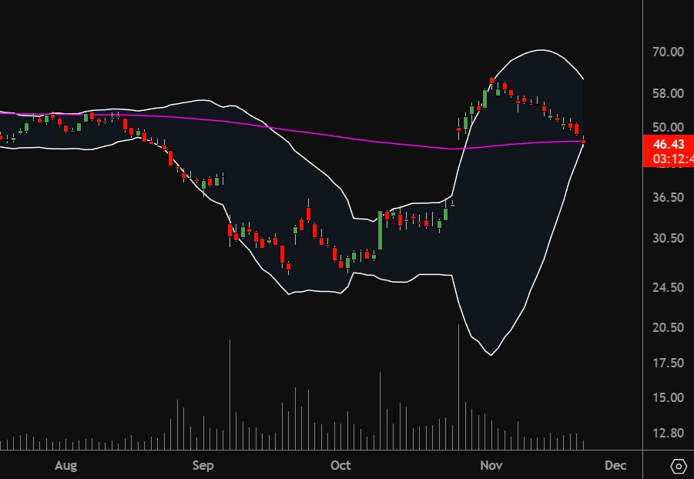Viewport: 694px width, 479px height.
Task: Click the red 46.43 current price label
Action: pos(668,144)
